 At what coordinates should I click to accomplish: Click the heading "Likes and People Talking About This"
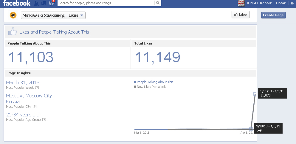pyautogui.click(x=54, y=32)
